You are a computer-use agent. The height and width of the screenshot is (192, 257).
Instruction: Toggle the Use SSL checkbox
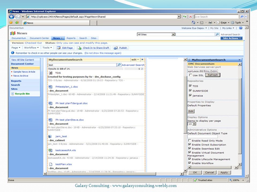point(190,75)
